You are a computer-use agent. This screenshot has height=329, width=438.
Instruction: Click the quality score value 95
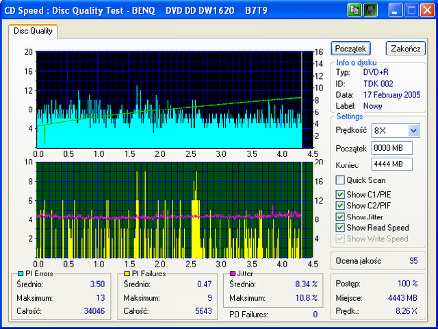click(x=413, y=260)
